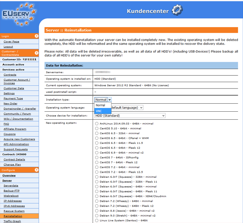Image resolution: width=243 pixels, height=223 pixels.
Task: Open the Community / Forum link
Action: pyautogui.click(x=17, y=114)
